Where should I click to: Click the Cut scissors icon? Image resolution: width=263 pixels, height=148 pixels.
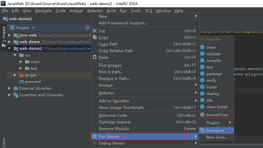(x=95, y=31)
